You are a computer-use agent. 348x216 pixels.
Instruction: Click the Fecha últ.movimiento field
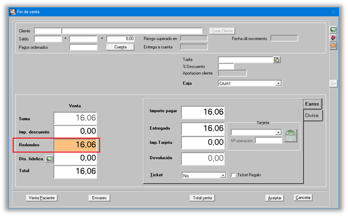284,38
